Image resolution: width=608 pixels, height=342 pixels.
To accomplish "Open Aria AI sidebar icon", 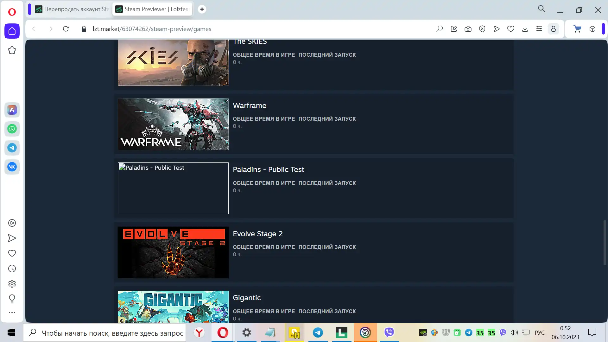I will click(12, 110).
